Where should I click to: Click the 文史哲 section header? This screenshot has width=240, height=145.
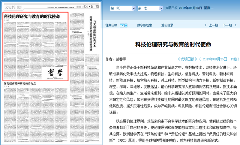(10, 7)
